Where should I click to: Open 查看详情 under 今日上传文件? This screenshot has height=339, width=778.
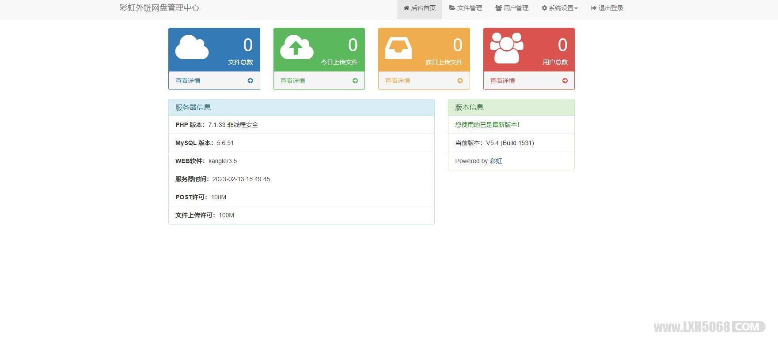click(x=292, y=81)
